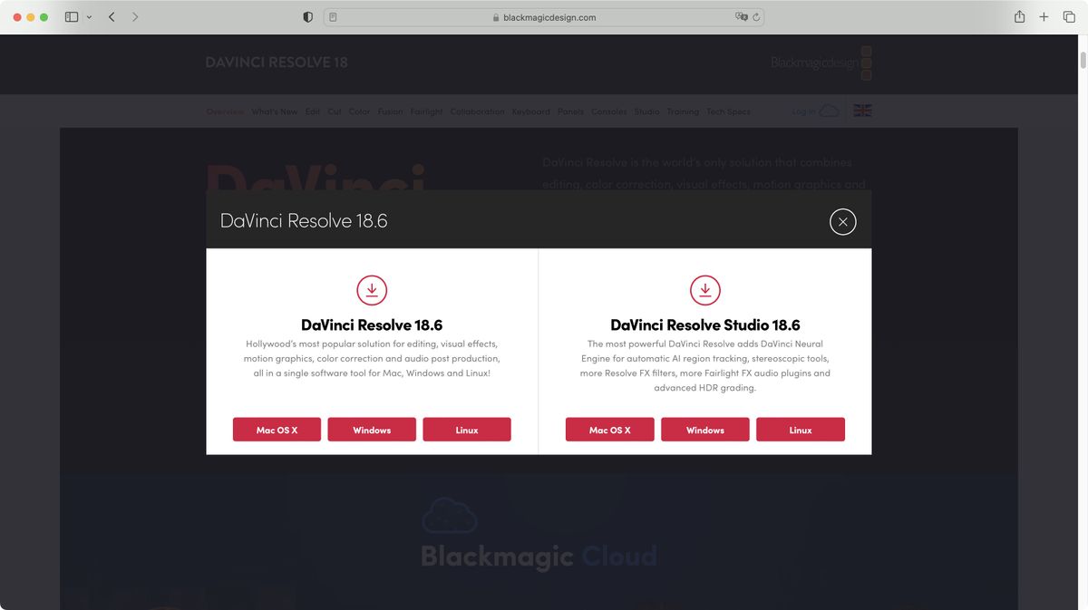Open the sidebar dropdown chevron
Viewport: 1088px width, 610px height.
point(88,15)
